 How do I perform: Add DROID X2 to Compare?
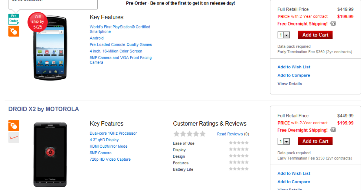click(294, 182)
